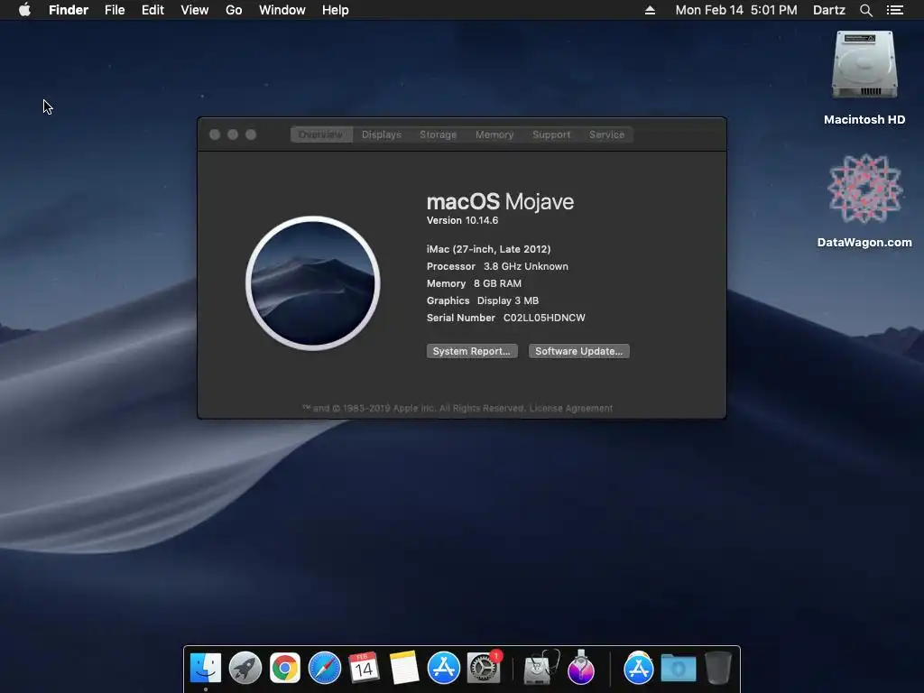The height and width of the screenshot is (693, 924).
Task: Click the Software Update... button
Action: (x=578, y=351)
